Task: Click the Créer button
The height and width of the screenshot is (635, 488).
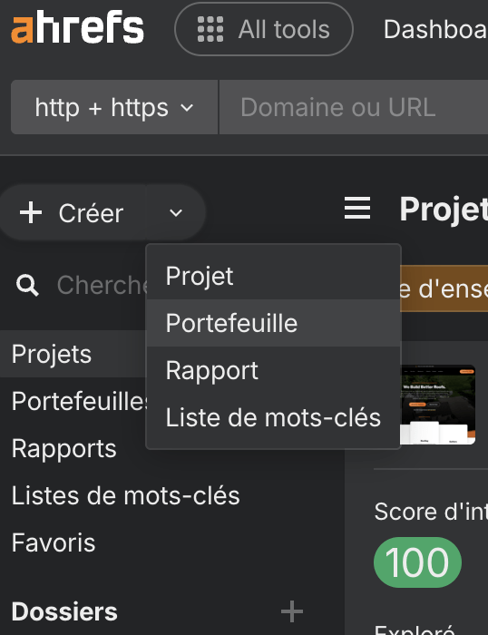Action: click(73, 212)
